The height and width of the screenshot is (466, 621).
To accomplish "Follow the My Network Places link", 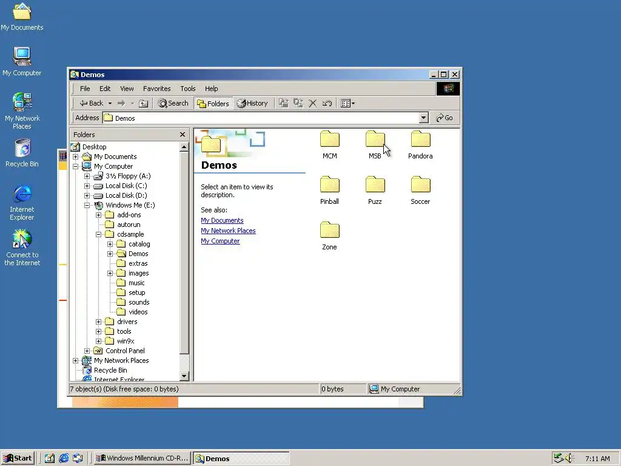I will 228,231.
